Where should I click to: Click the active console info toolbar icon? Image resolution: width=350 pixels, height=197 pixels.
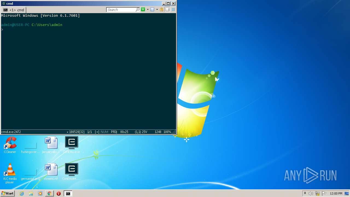(x=152, y=9)
